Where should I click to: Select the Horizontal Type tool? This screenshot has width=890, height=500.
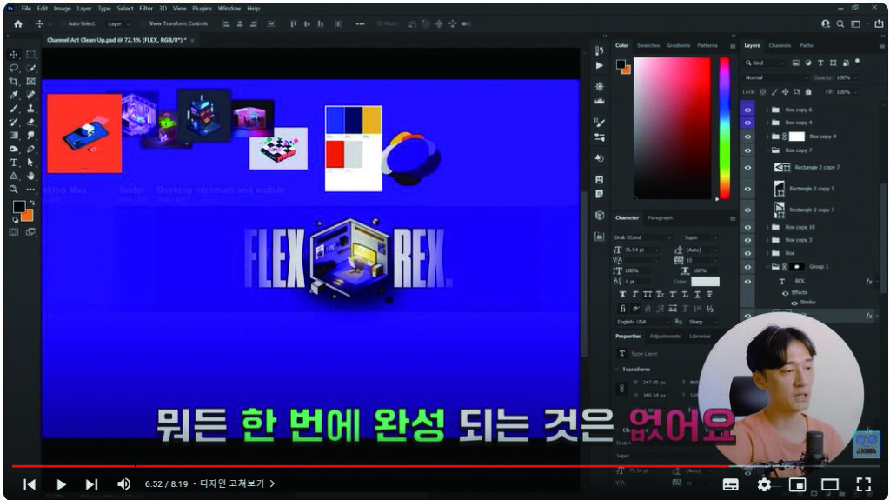[14, 163]
